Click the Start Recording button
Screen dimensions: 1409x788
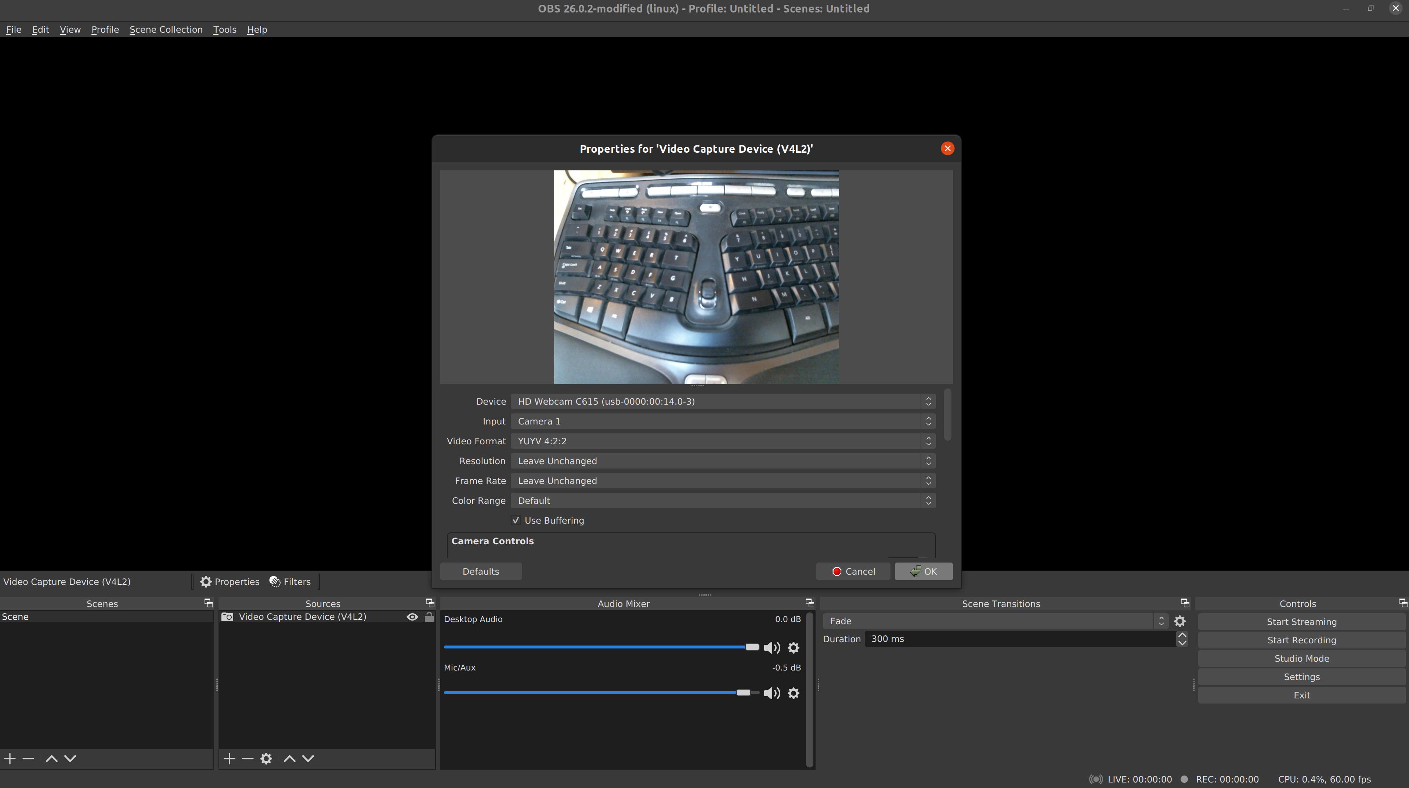pyautogui.click(x=1301, y=640)
